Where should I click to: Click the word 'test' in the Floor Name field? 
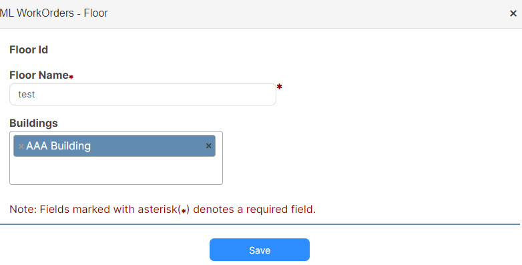(x=26, y=94)
